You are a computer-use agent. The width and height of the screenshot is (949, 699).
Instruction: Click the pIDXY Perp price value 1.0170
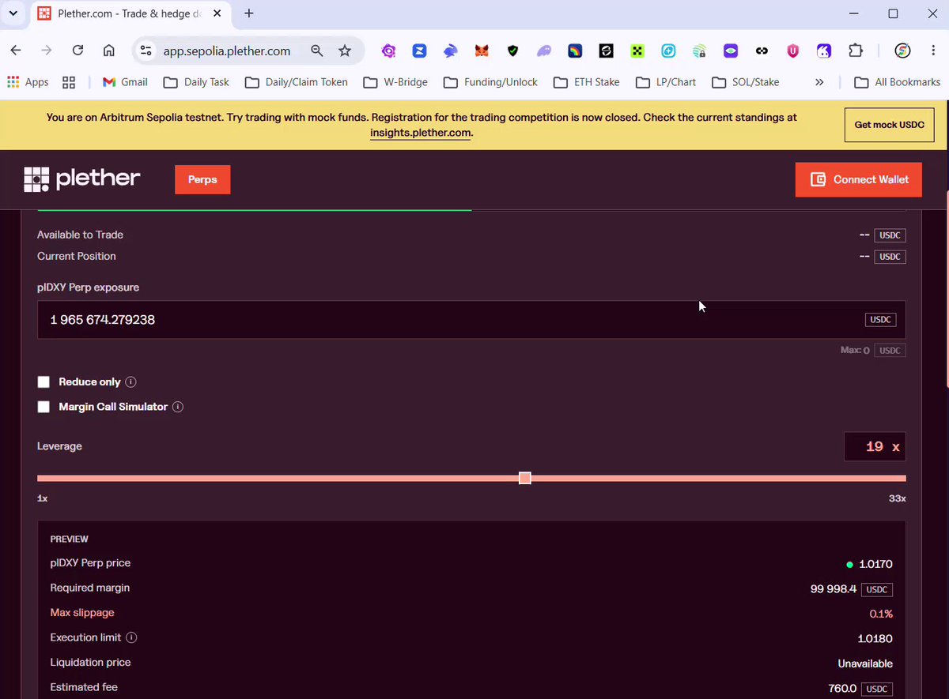pyautogui.click(x=875, y=564)
